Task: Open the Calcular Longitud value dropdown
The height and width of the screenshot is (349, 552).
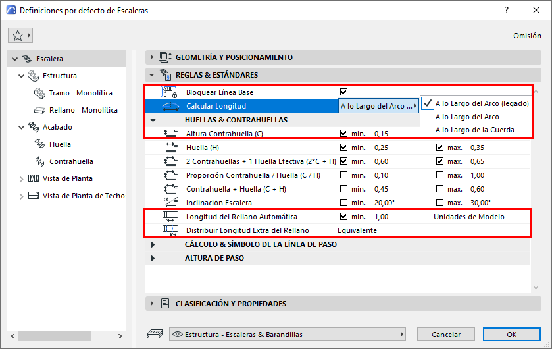Action: click(x=378, y=106)
